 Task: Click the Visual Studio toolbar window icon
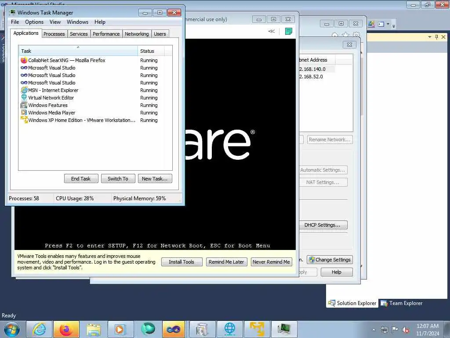pyautogui.click(x=381, y=24)
